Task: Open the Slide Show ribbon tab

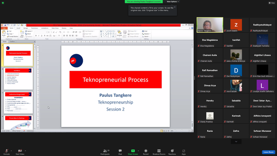Action: pos(55,28)
